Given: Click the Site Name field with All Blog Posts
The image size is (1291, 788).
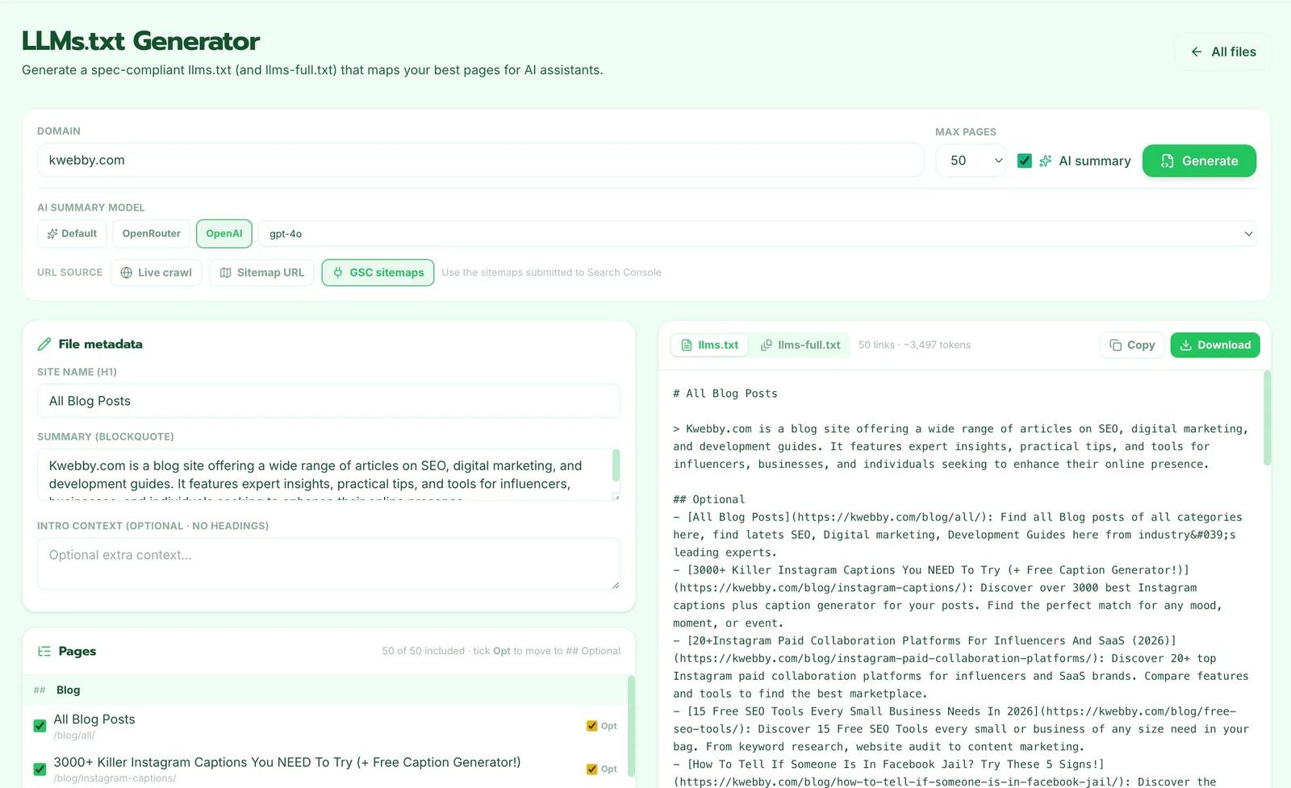Looking at the screenshot, I should (x=328, y=401).
